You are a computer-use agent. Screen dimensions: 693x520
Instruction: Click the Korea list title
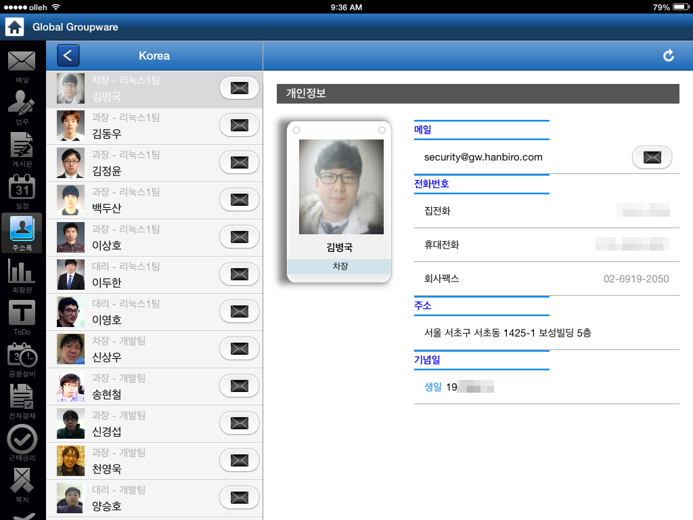pos(154,56)
